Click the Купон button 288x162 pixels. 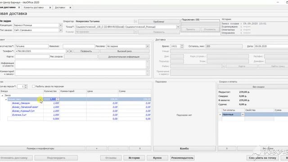pyautogui.click(x=157, y=158)
